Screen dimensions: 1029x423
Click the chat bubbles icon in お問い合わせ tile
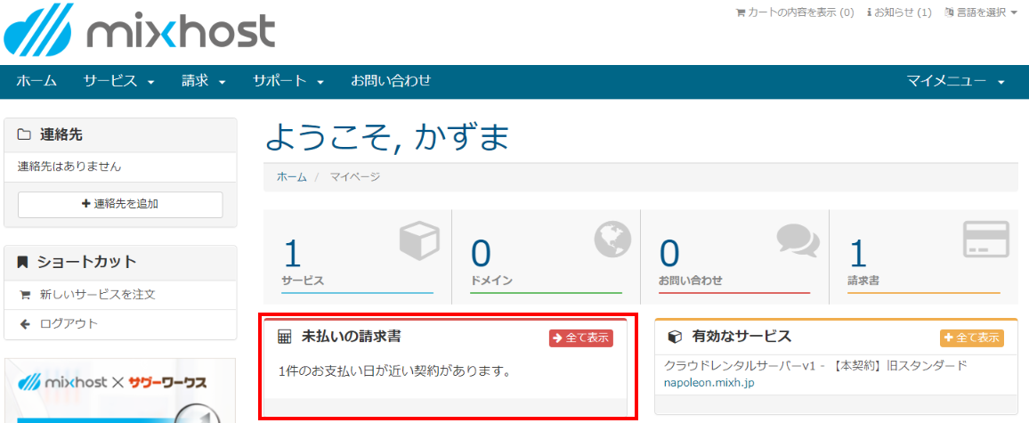tap(798, 241)
